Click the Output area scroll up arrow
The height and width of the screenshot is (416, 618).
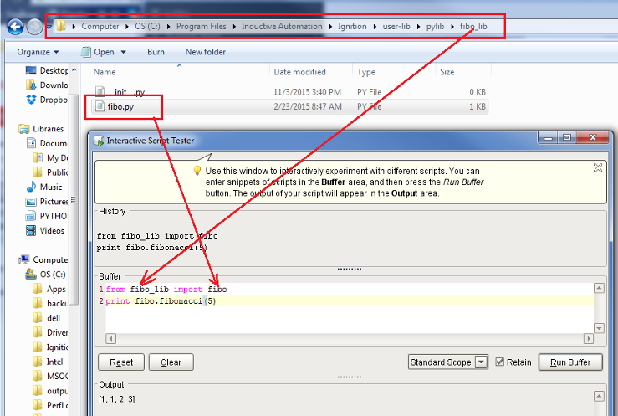599,396
